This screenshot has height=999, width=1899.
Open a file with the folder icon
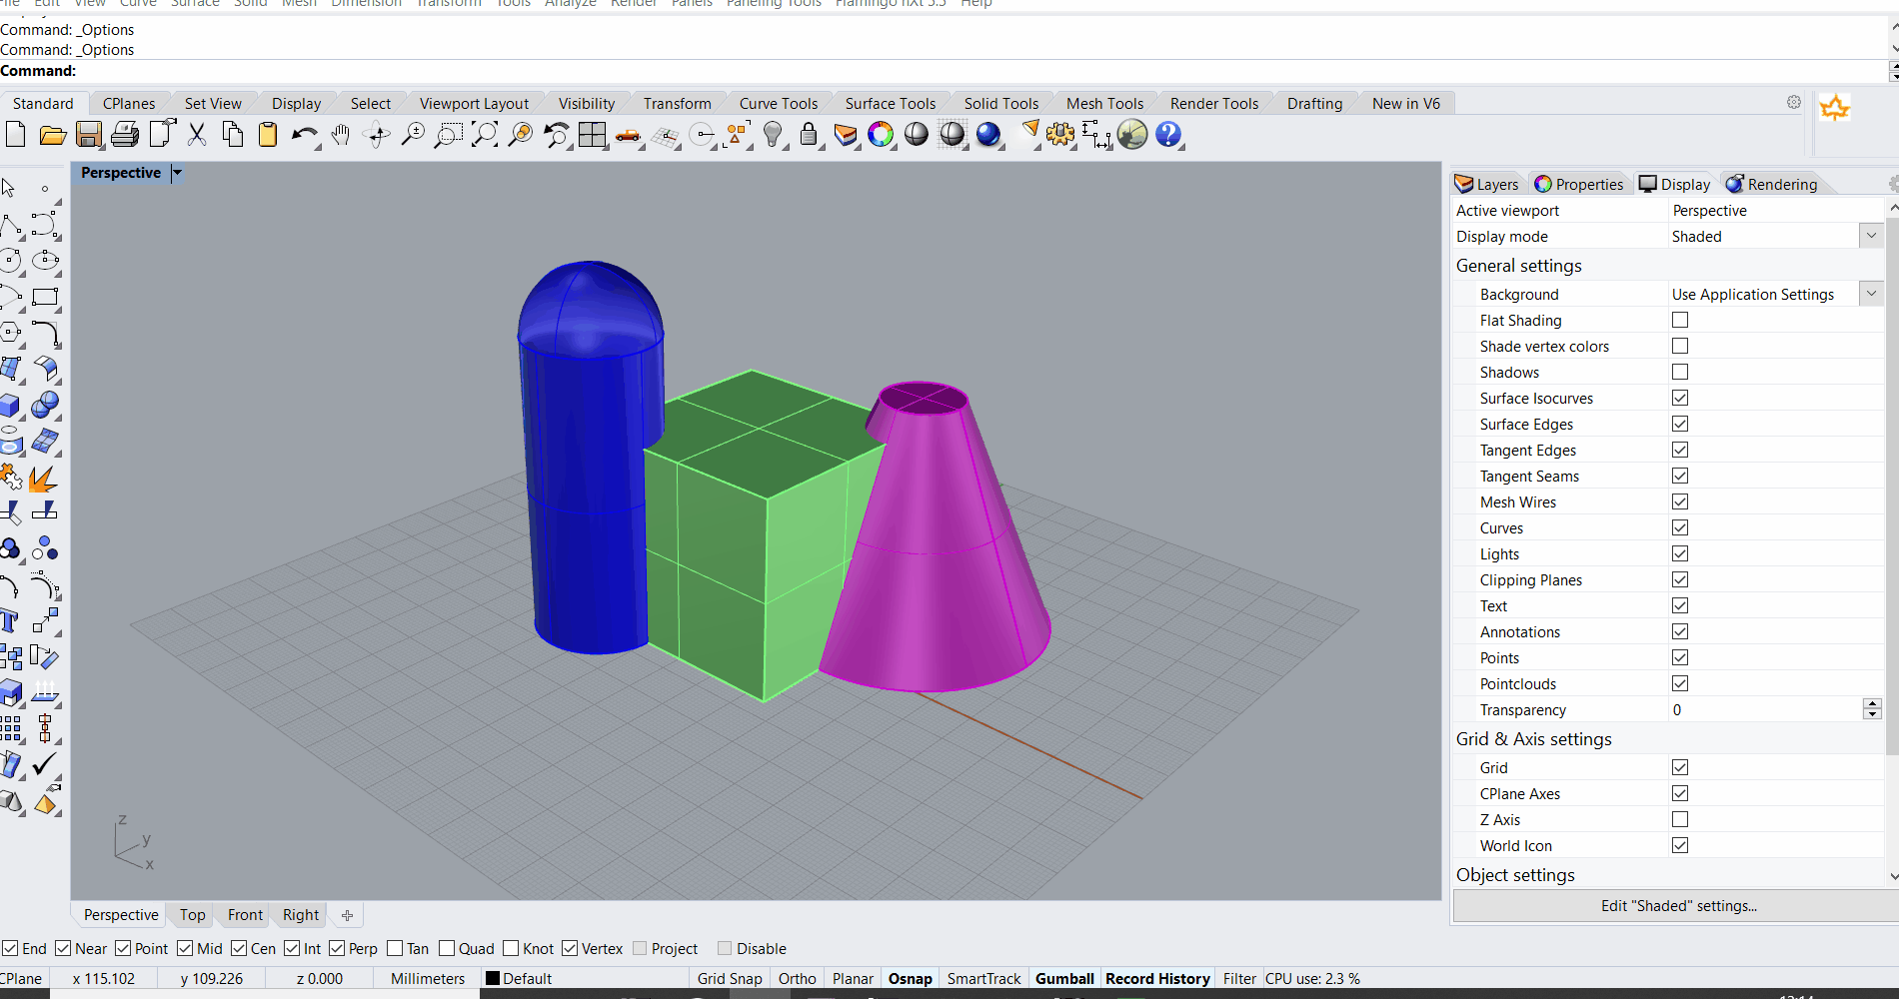coord(52,135)
